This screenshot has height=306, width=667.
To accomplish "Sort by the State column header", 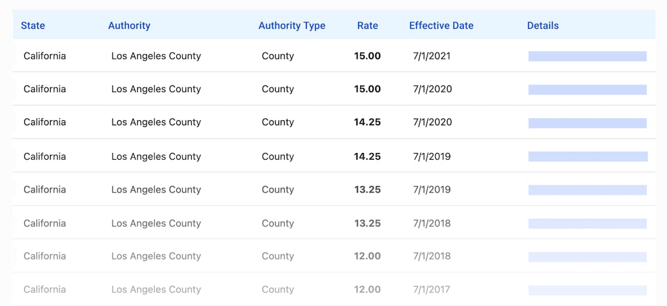I will [33, 25].
